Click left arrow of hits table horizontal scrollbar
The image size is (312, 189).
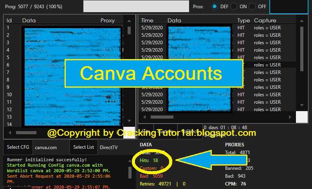pos(145,117)
